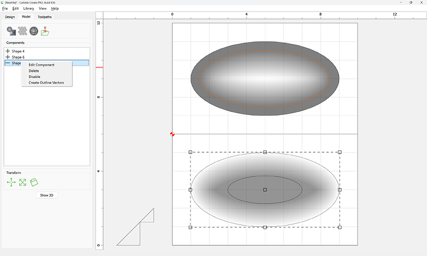Select the Move transform icon
427x256 pixels.
point(11,182)
